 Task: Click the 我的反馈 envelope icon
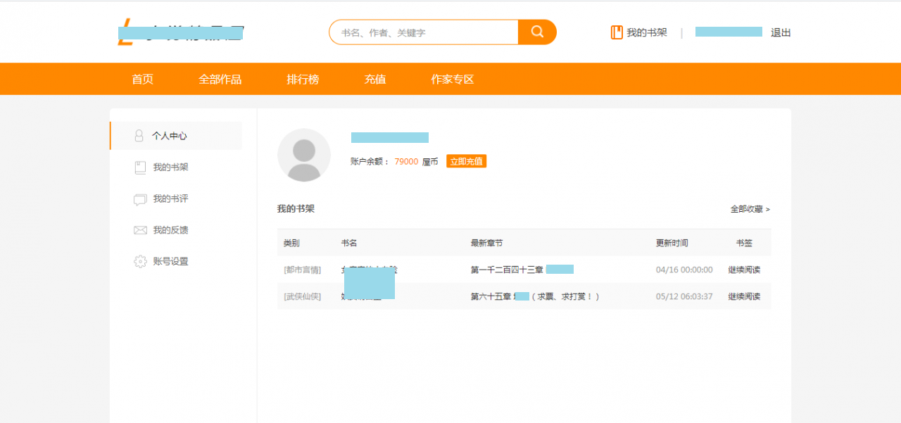coord(140,230)
